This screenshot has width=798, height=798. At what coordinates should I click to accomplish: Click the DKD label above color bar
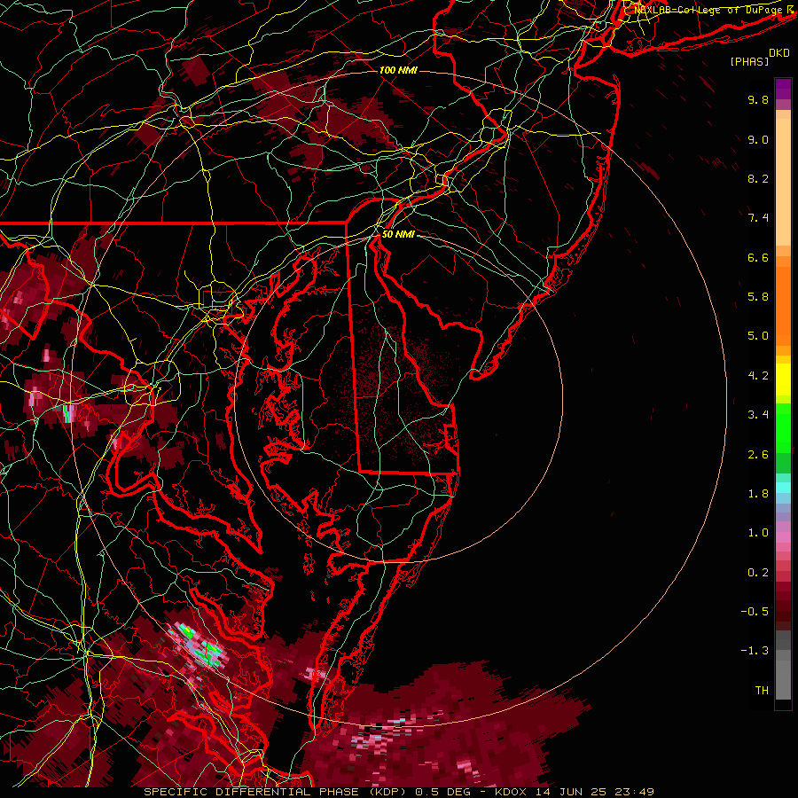779,53
